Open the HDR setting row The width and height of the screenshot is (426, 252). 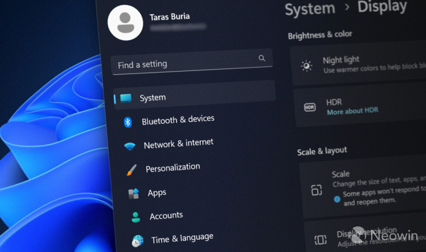(x=360, y=104)
